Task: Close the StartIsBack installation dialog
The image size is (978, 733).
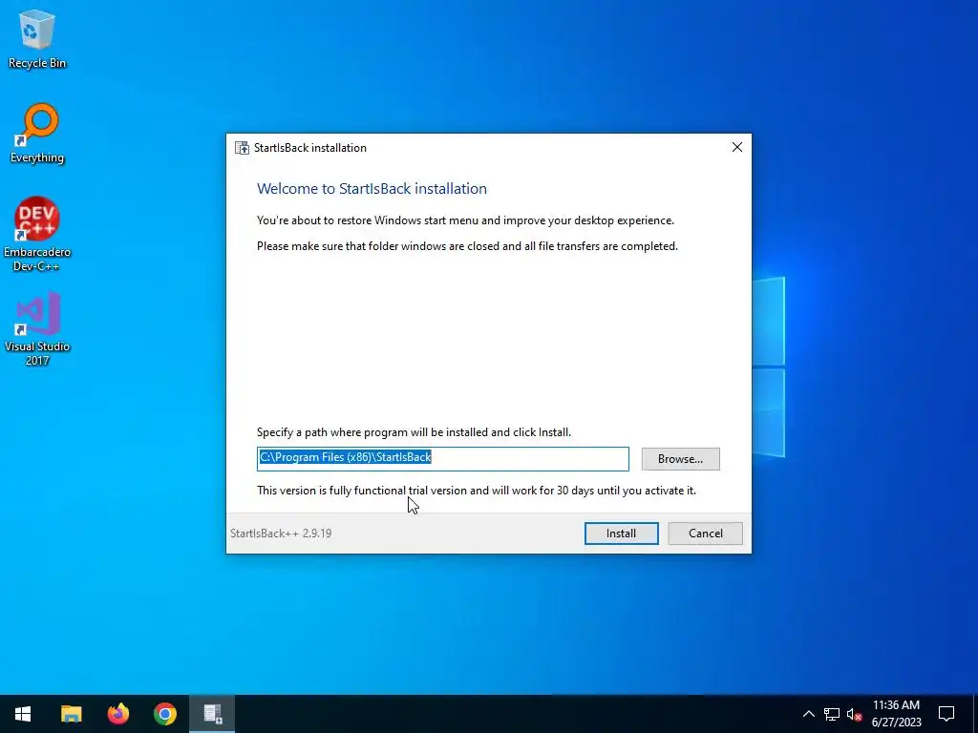Action: (x=737, y=147)
